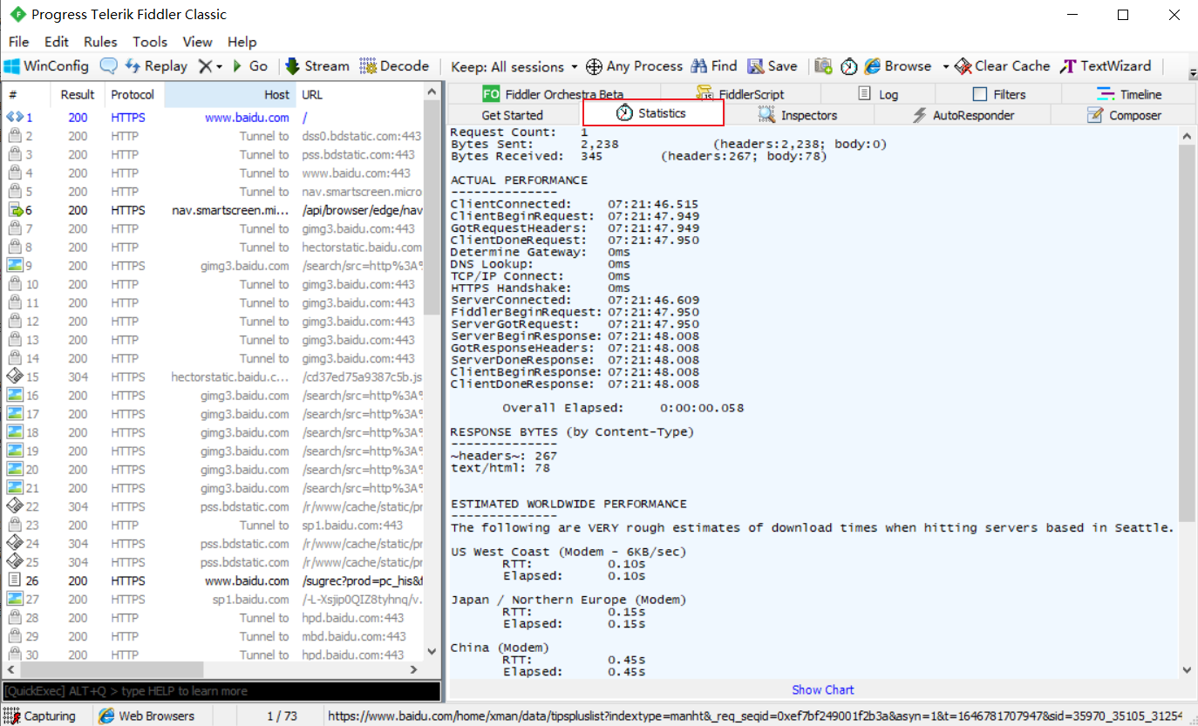Click the document icon of session 26
Image resolution: width=1198 pixels, height=726 pixels.
(15, 580)
